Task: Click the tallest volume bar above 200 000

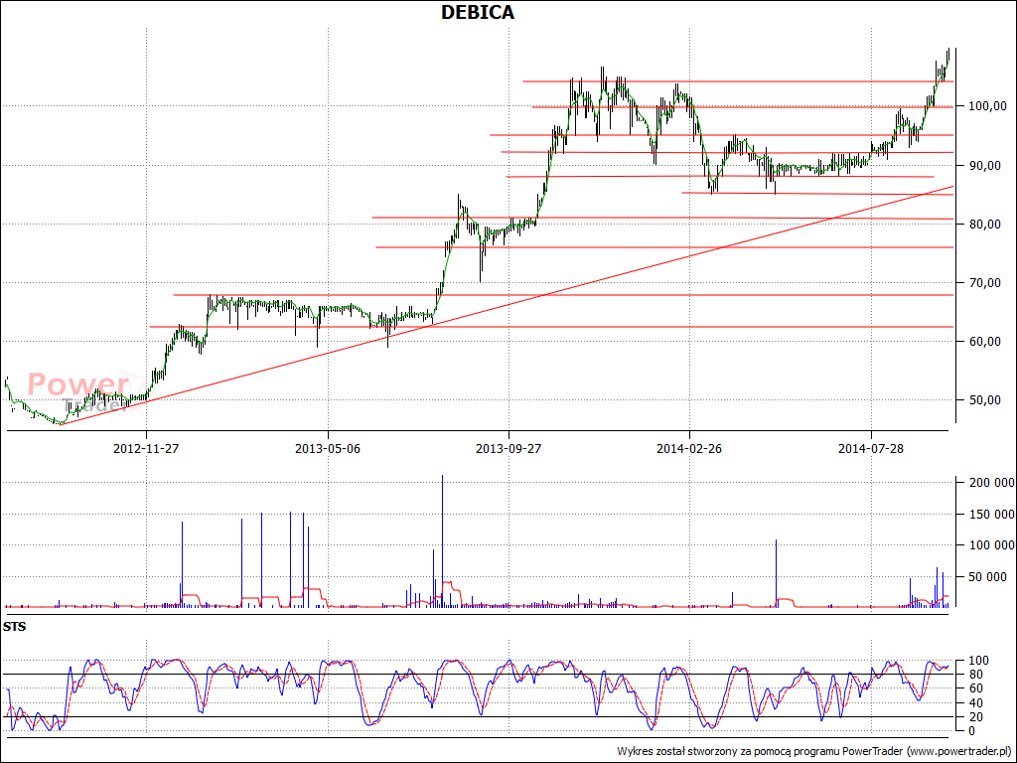Action: click(442, 541)
